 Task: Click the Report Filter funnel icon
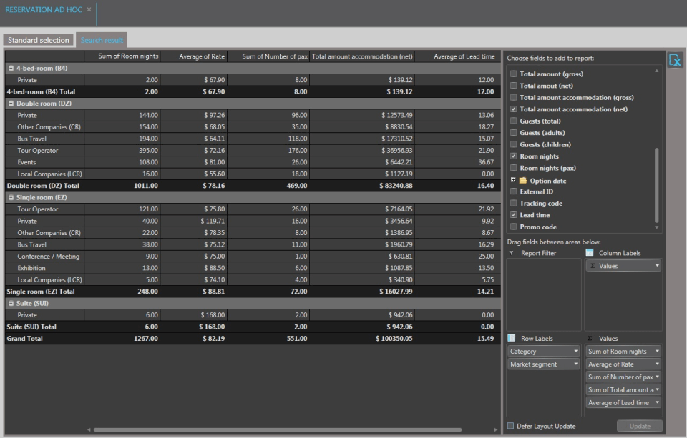511,253
